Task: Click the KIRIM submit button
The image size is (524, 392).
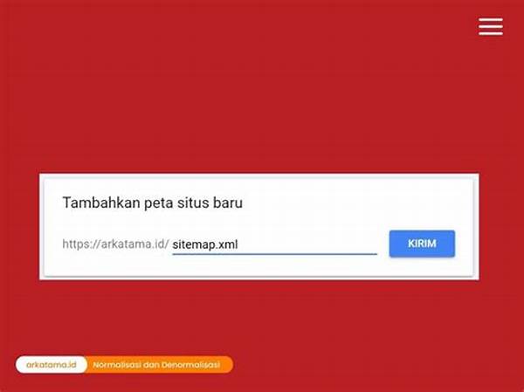Action: pos(422,244)
